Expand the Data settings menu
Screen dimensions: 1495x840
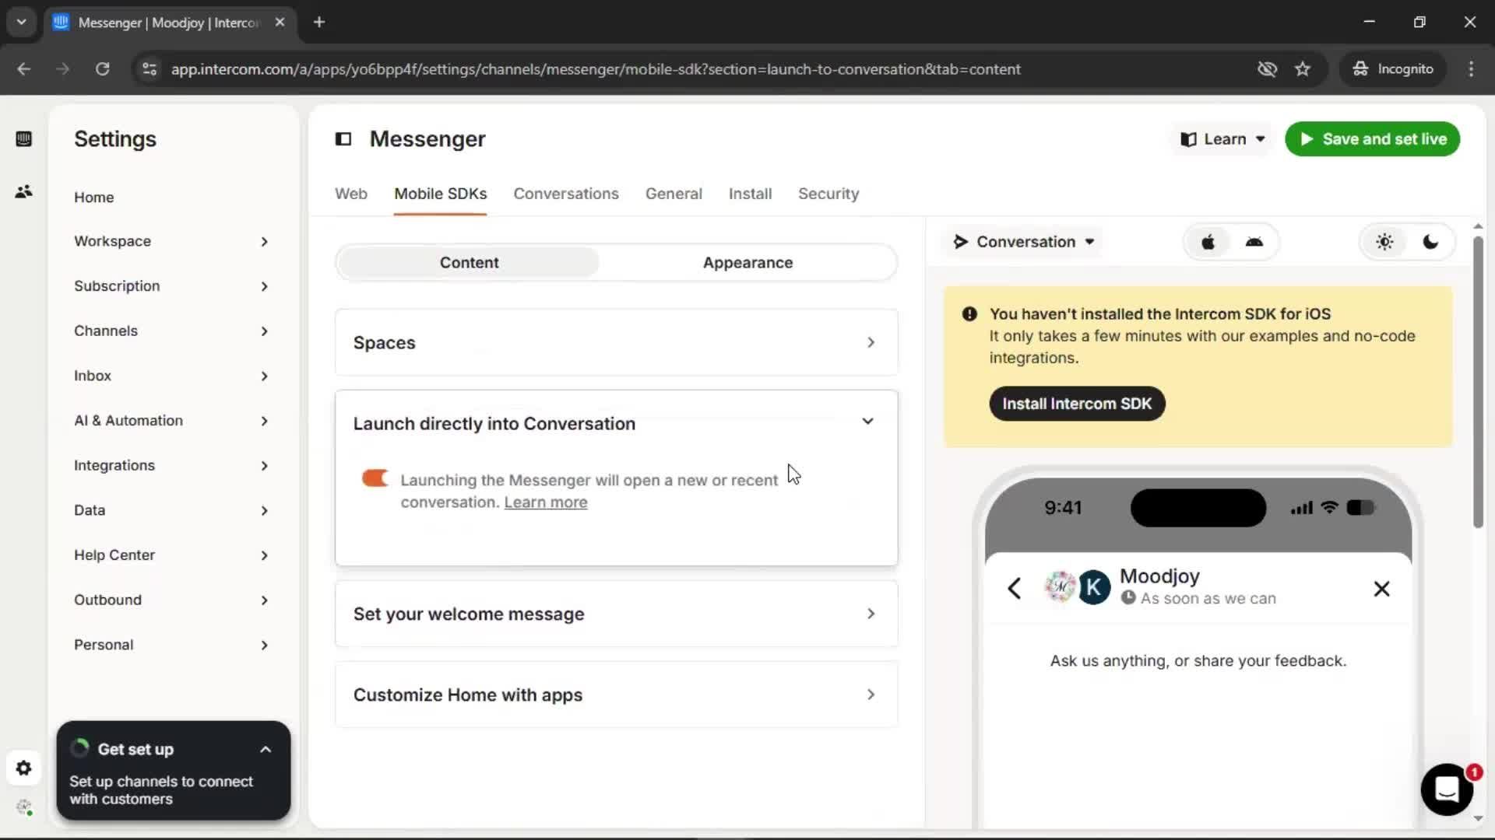(171, 511)
